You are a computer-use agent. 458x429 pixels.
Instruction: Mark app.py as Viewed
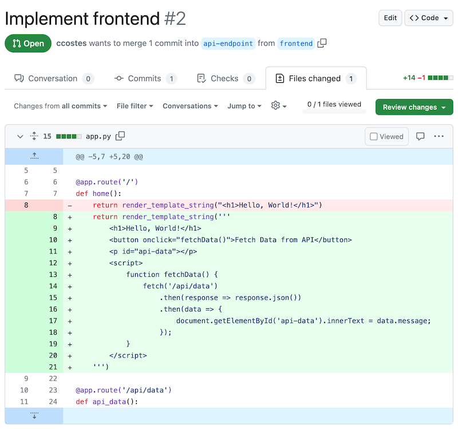pyautogui.click(x=386, y=137)
